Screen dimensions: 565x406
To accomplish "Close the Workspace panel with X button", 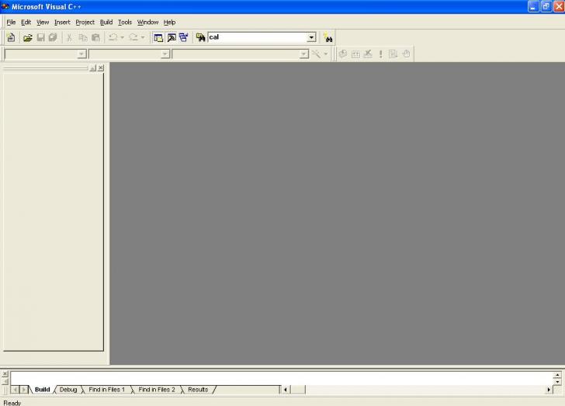I will coord(101,68).
